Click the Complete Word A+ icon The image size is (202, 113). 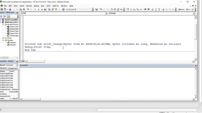(141, 9)
